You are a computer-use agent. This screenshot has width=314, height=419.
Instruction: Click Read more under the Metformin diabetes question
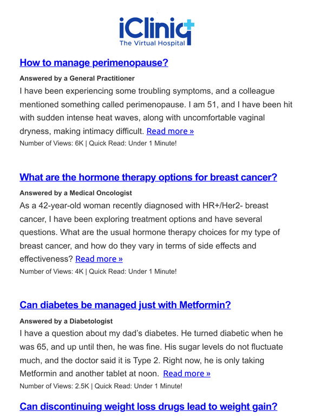coord(187,374)
